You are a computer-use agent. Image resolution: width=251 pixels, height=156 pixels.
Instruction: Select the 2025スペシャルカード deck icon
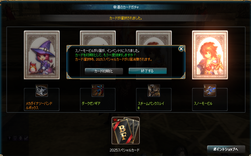[x=126, y=131]
